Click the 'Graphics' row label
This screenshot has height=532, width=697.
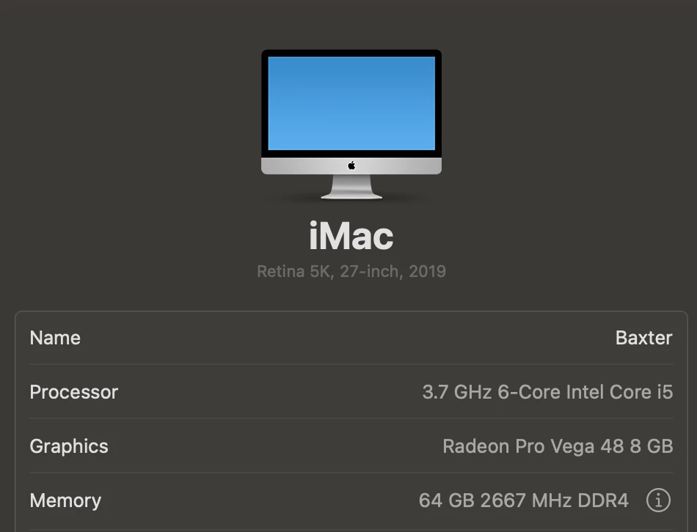tap(69, 446)
